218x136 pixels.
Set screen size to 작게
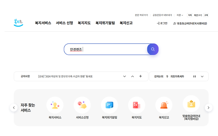pos(190,15)
